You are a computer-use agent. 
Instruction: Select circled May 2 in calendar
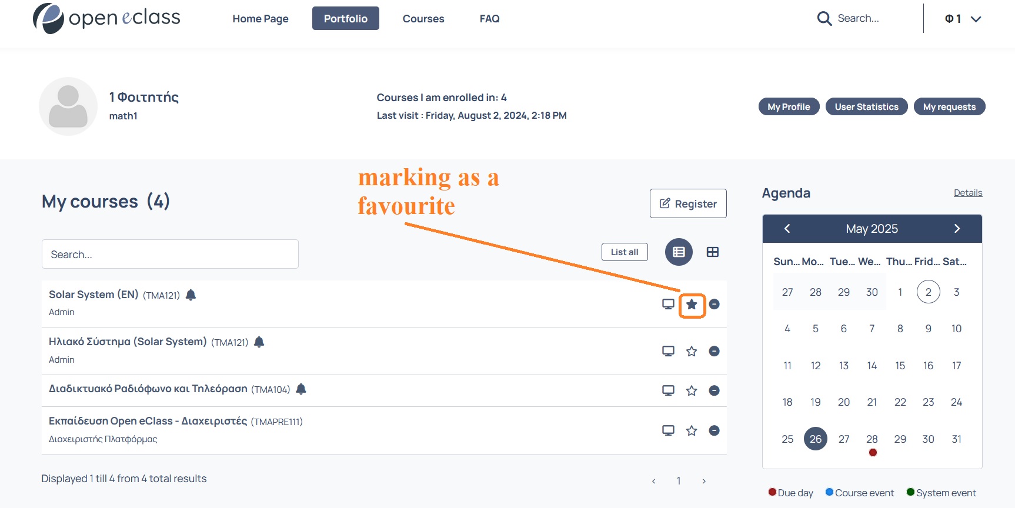(929, 292)
